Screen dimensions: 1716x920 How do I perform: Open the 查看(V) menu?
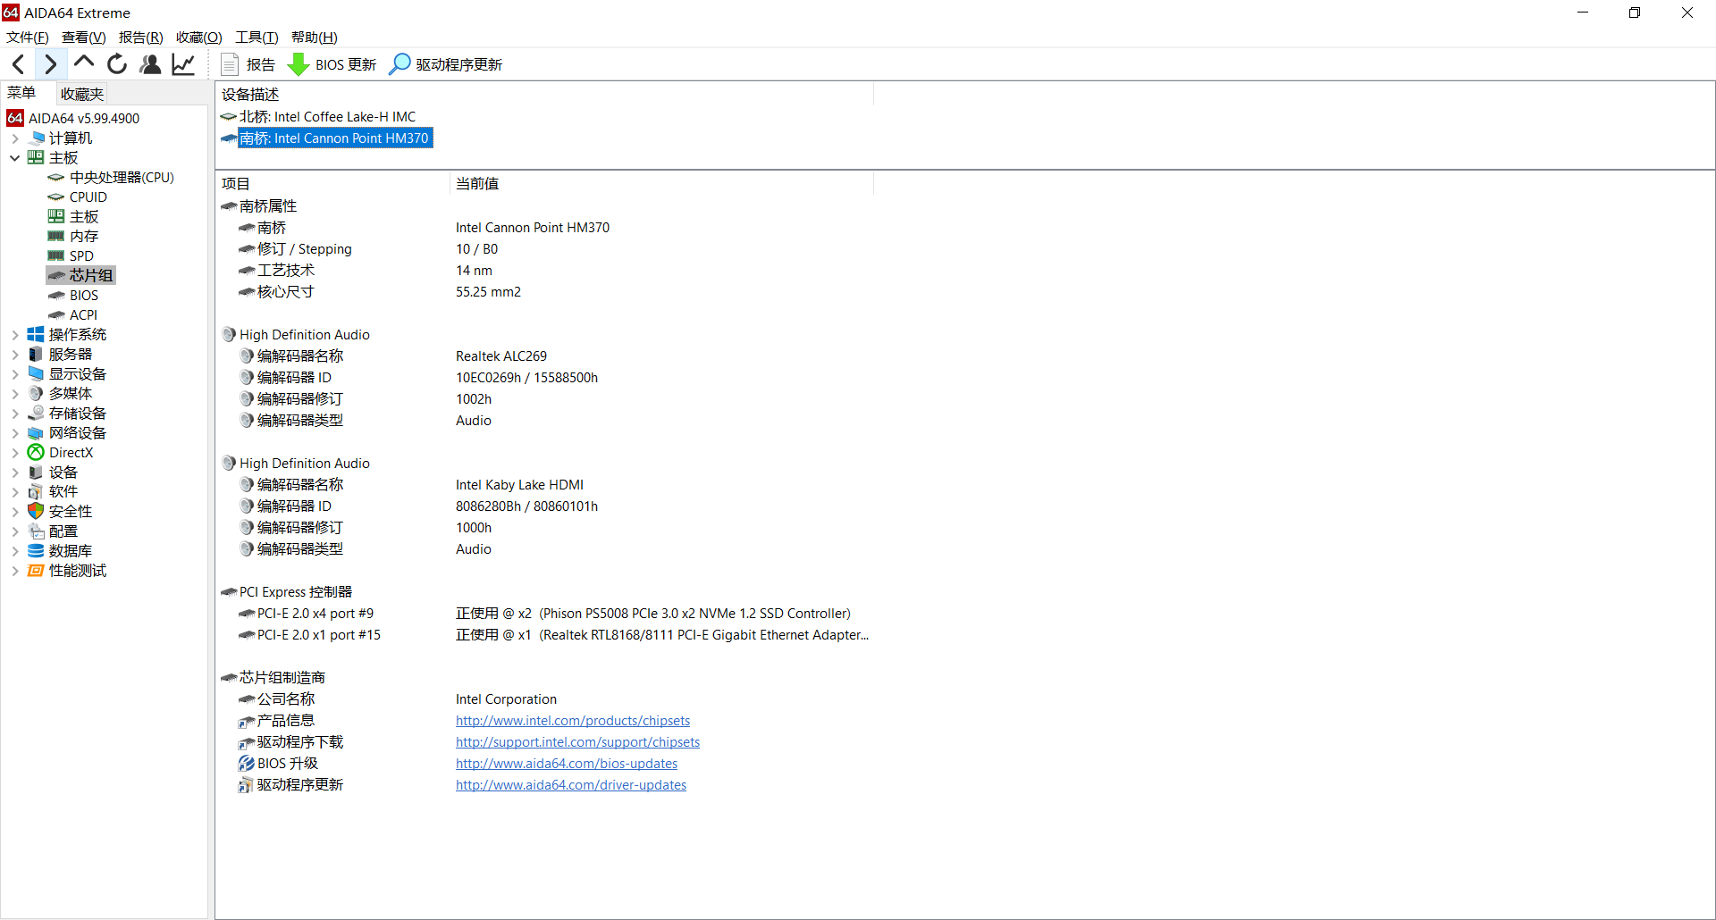click(x=84, y=38)
